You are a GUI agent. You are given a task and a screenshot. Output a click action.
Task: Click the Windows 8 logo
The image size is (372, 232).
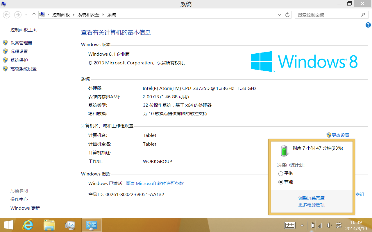point(304,61)
